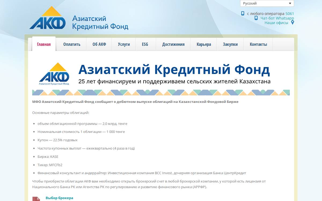322x201 pixels.
Task: Open the Выбор брокера link
Action: (59, 198)
